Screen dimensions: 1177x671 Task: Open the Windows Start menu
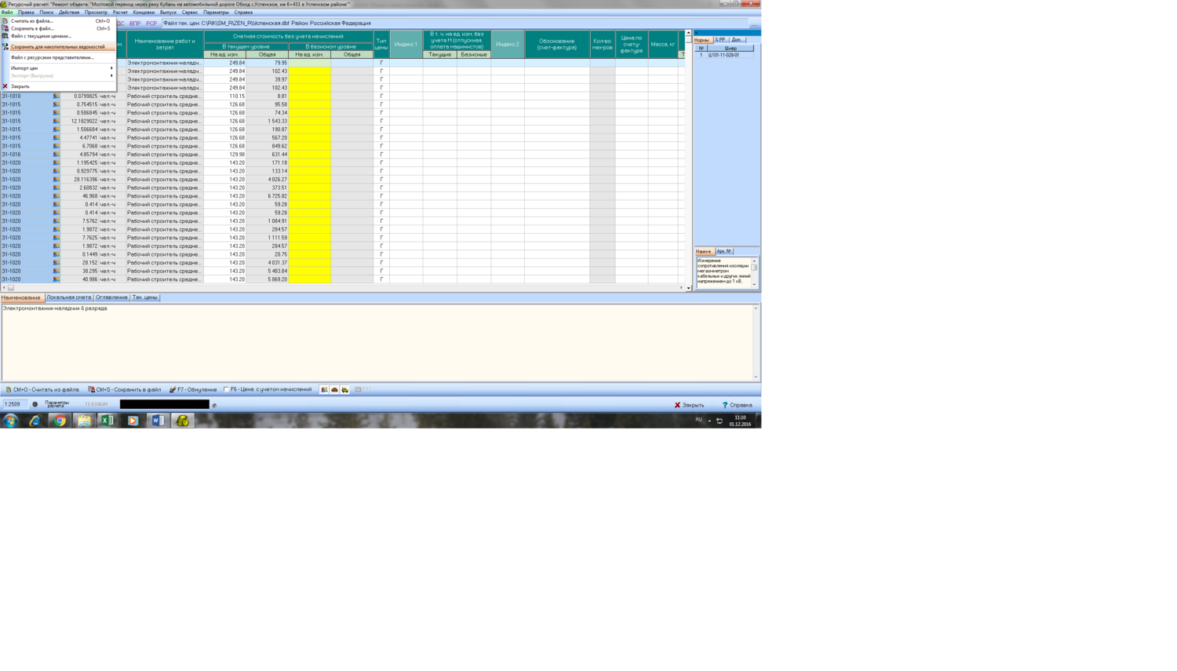point(11,421)
